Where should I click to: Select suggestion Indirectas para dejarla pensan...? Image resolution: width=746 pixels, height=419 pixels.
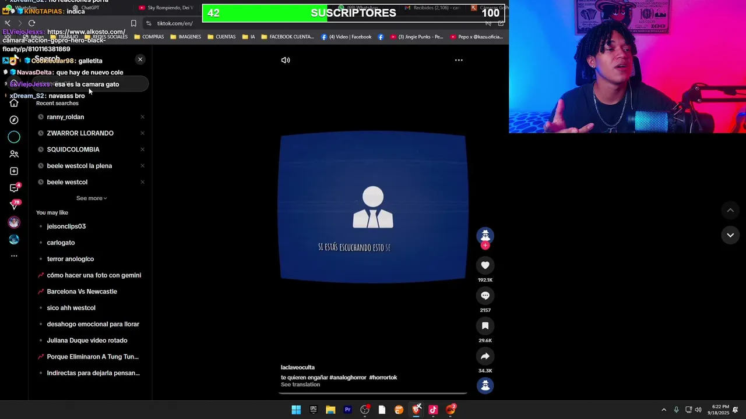coord(93,373)
